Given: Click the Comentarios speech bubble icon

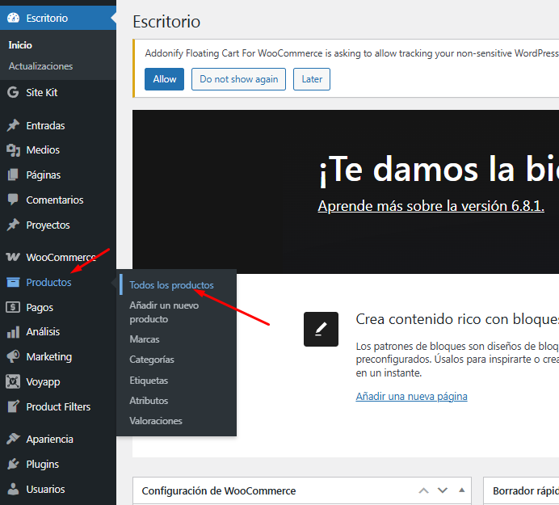Looking at the screenshot, I should [x=13, y=200].
